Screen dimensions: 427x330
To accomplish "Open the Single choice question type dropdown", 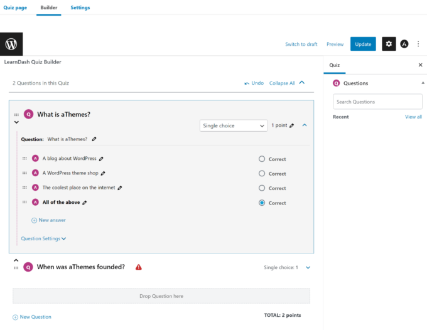I will pyautogui.click(x=234, y=125).
